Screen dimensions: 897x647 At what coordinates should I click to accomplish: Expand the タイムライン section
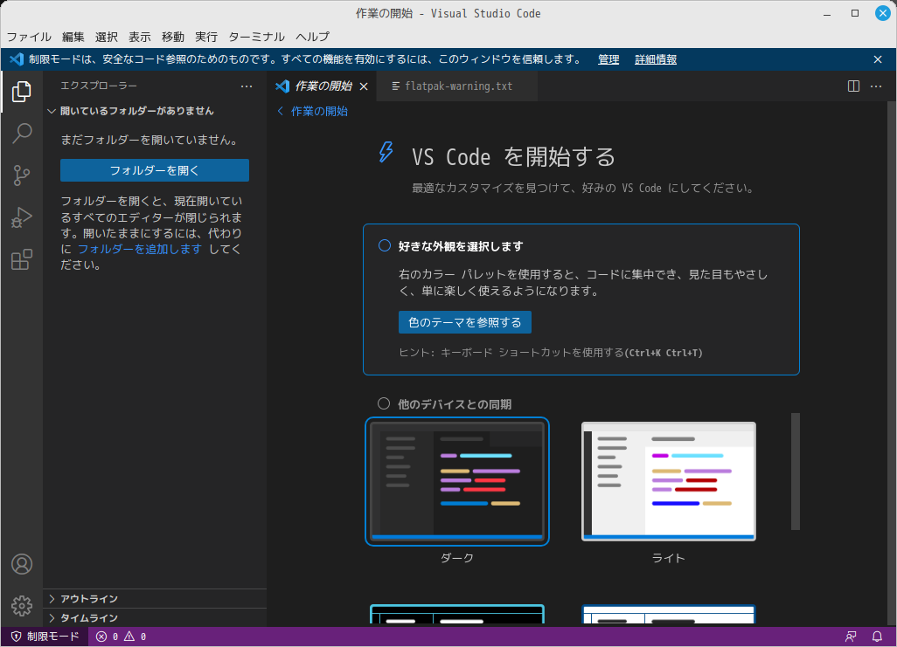155,618
